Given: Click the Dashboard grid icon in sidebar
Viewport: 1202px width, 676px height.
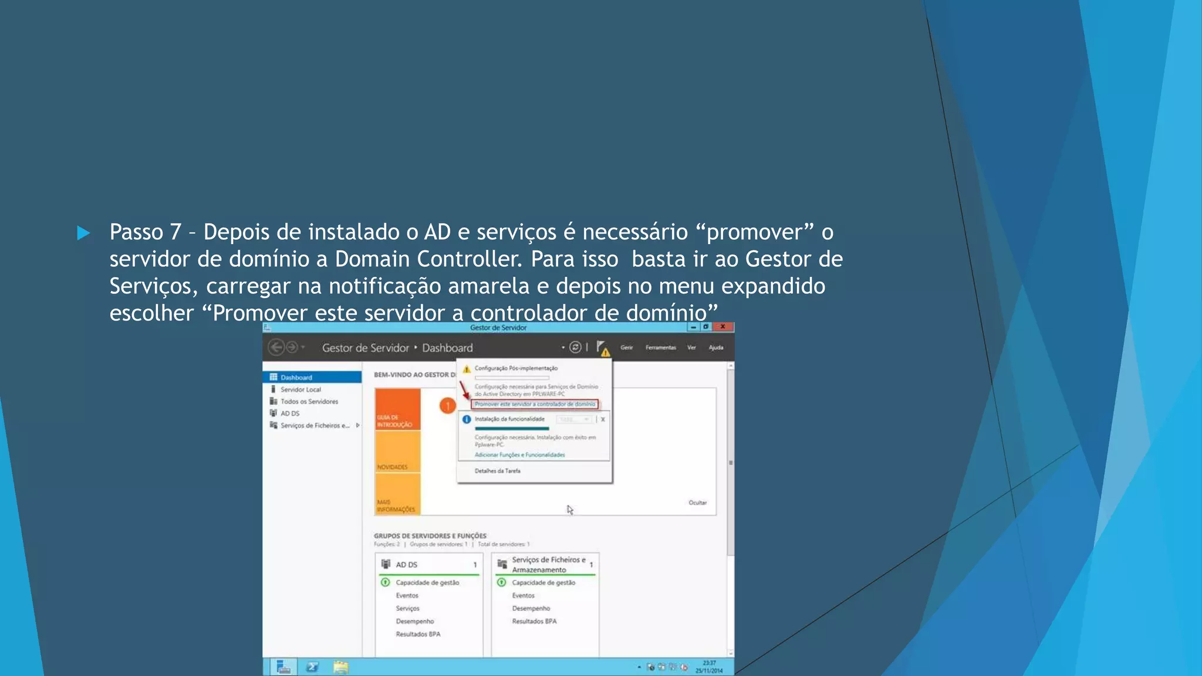Looking at the screenshot, I should click(274, 377).
